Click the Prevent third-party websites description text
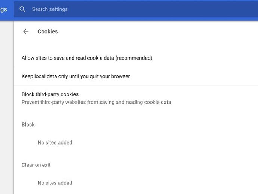 96,102
